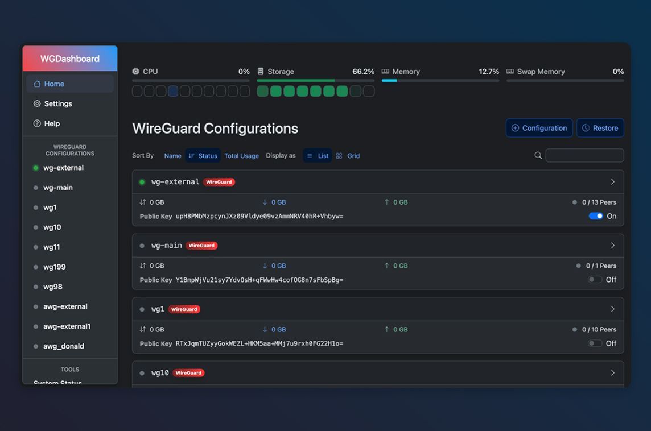Viewport: 651px width, 431px height.
Task: Click the first green storage block
Action: pos(262,92)
